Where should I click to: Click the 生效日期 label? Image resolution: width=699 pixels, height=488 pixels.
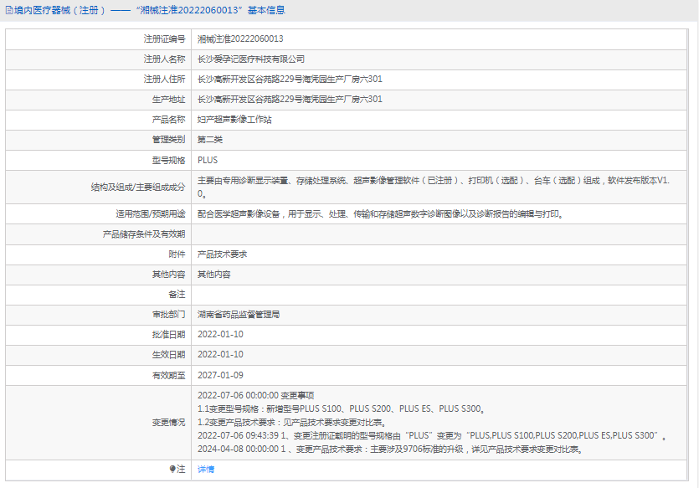point(168,355)
